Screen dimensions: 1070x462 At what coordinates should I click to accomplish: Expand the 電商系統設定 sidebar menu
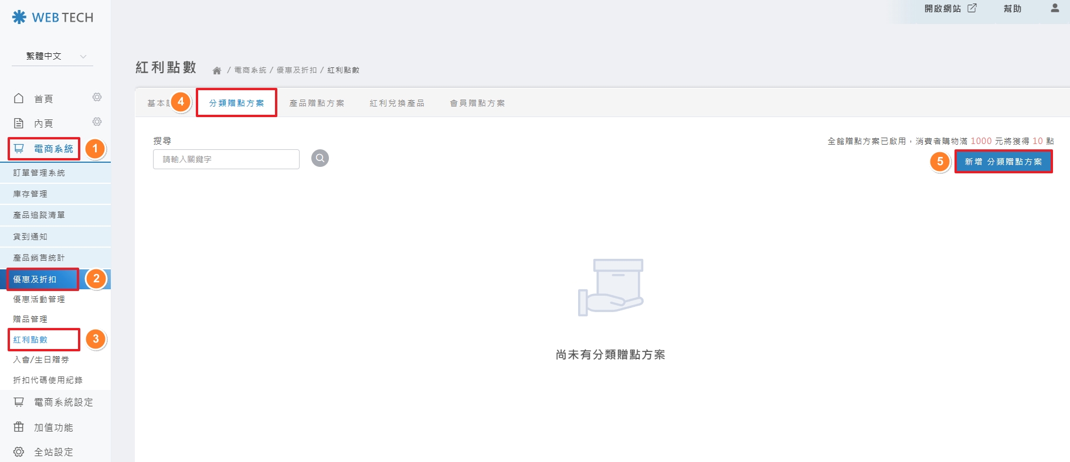tap(63, 402)
